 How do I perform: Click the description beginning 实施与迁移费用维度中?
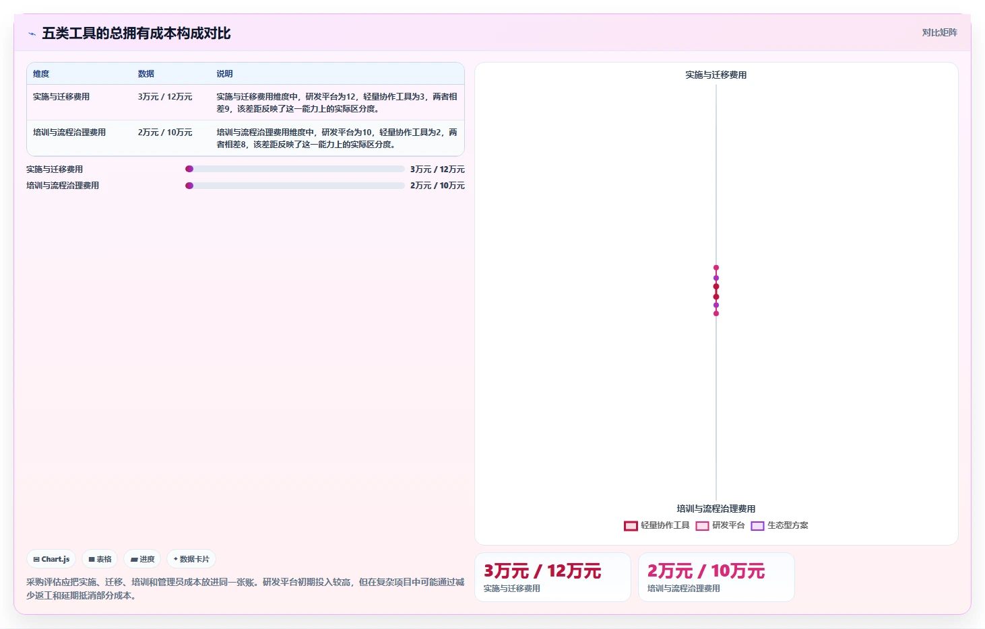point(337,103)
